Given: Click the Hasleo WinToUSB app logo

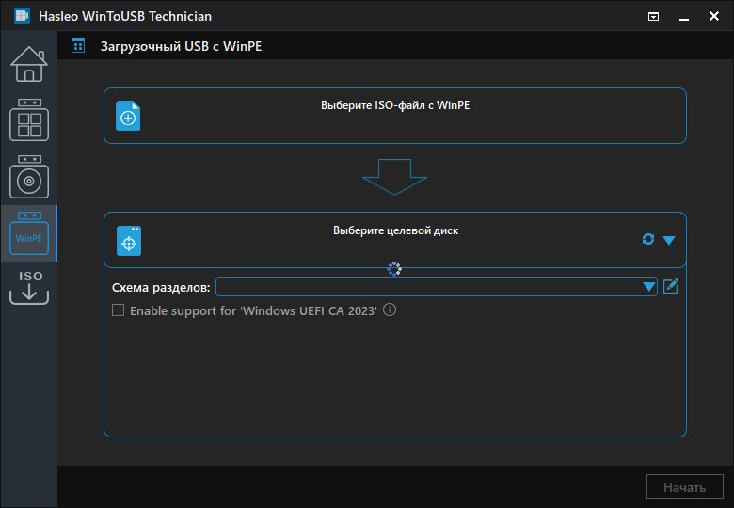Looking at the screenshot, I should click(22, 16).
